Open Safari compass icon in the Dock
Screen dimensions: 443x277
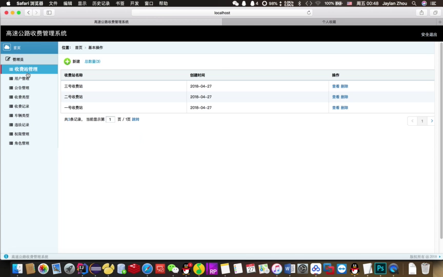tap(147, 269)
